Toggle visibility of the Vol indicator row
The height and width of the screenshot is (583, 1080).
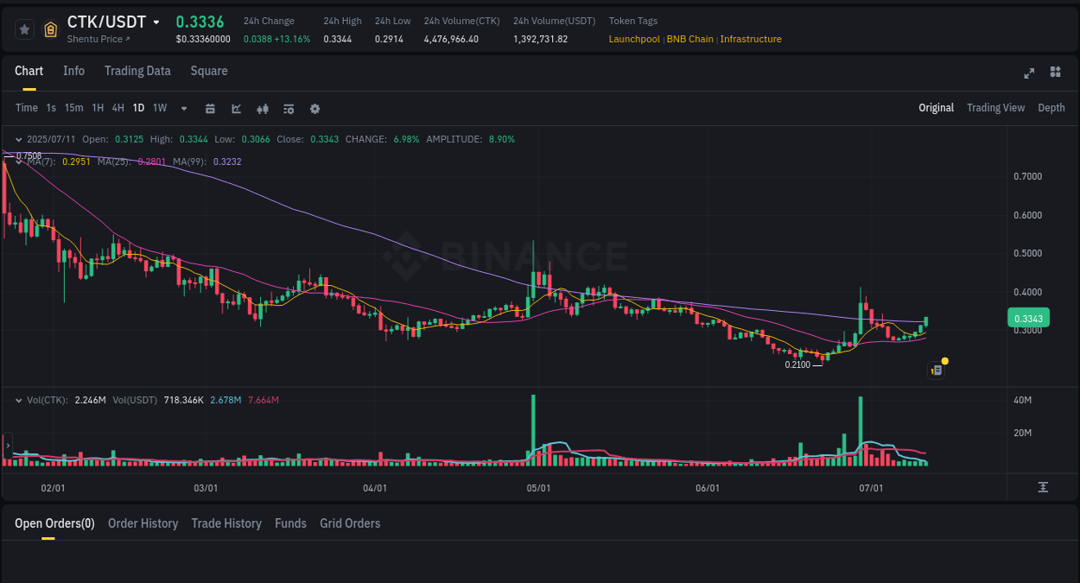point(19,400)
